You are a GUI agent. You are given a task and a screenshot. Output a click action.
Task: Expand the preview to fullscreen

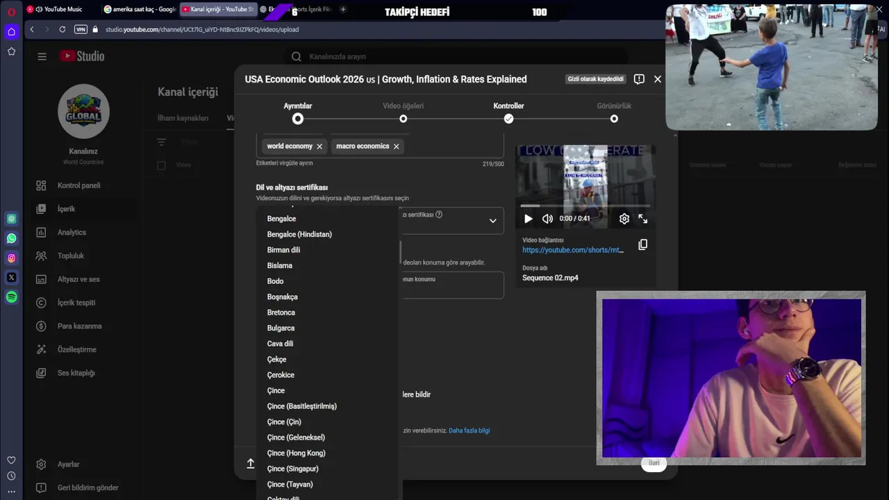click(643, 219)
